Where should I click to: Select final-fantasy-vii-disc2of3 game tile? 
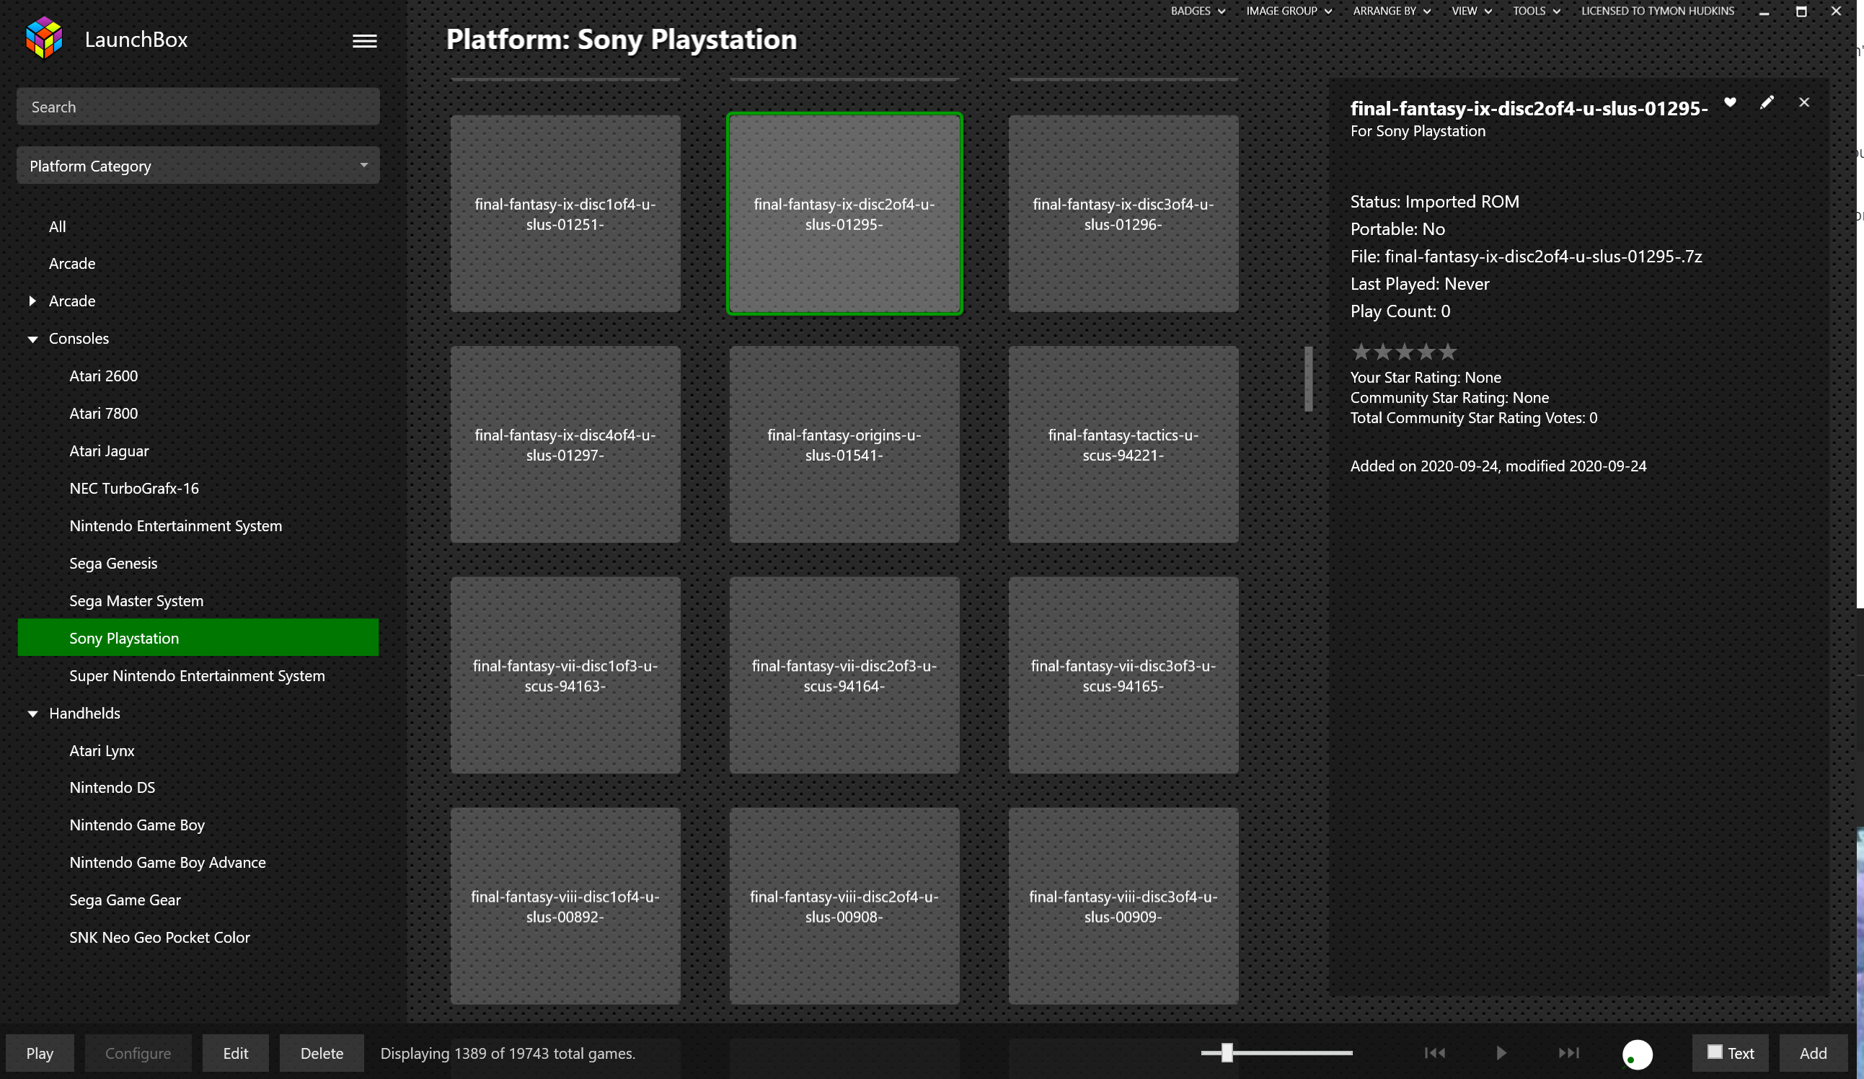(844, 675)
